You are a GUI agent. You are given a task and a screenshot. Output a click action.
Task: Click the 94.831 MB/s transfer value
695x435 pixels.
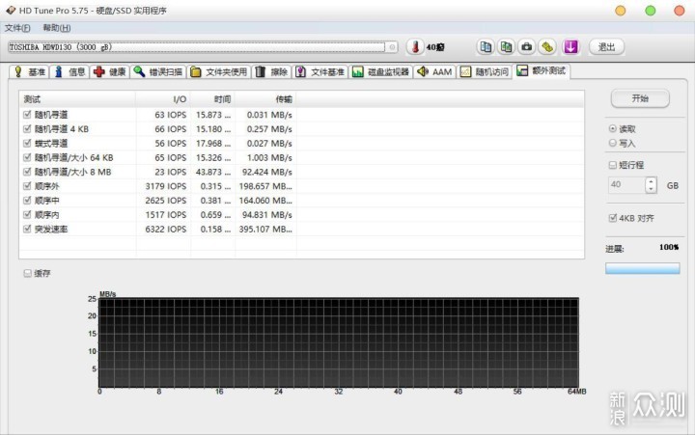tap(266, 215)
